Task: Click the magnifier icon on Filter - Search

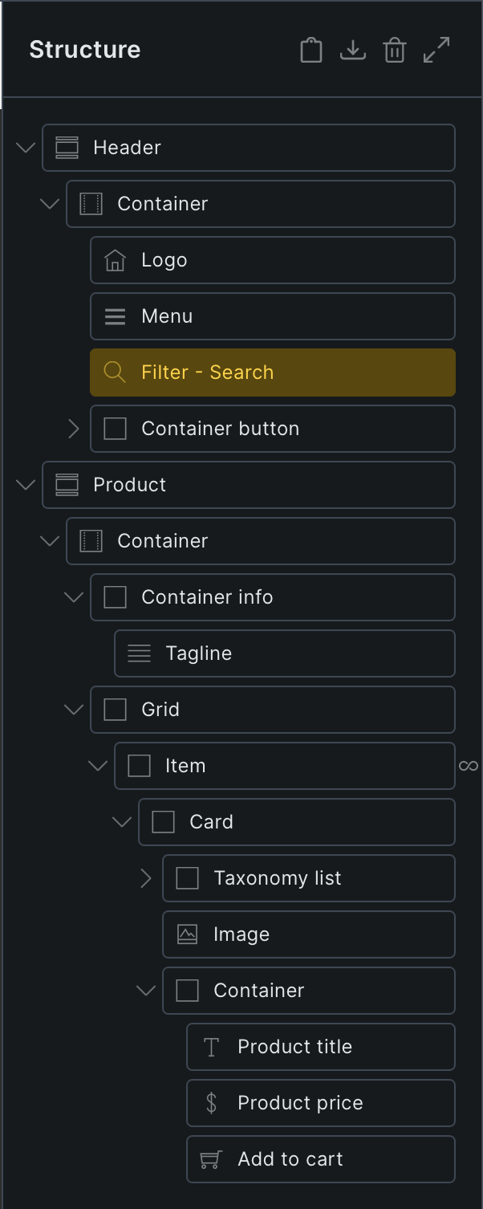Action: [x=116, y=372]
